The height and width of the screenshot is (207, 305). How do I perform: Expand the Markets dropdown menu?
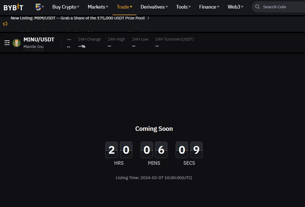pos(98,7)
